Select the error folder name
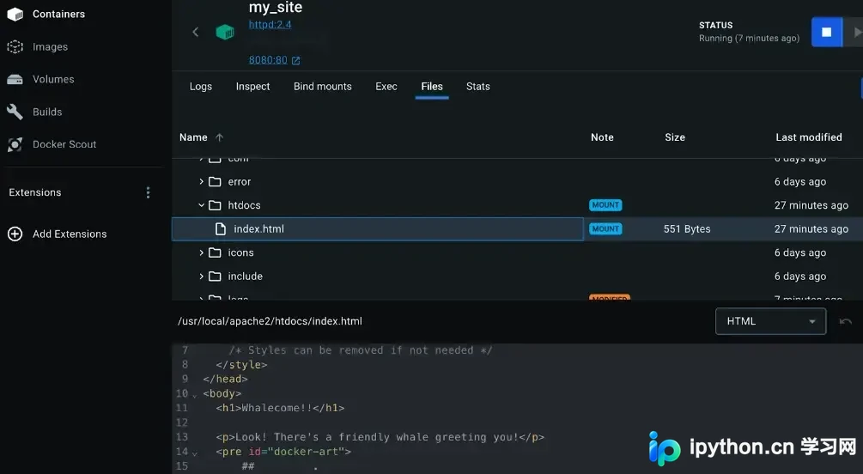Viewport: 863px width, 474px height. point(240,182)
